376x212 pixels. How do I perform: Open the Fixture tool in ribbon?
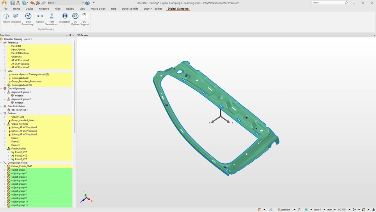(6, 19)
